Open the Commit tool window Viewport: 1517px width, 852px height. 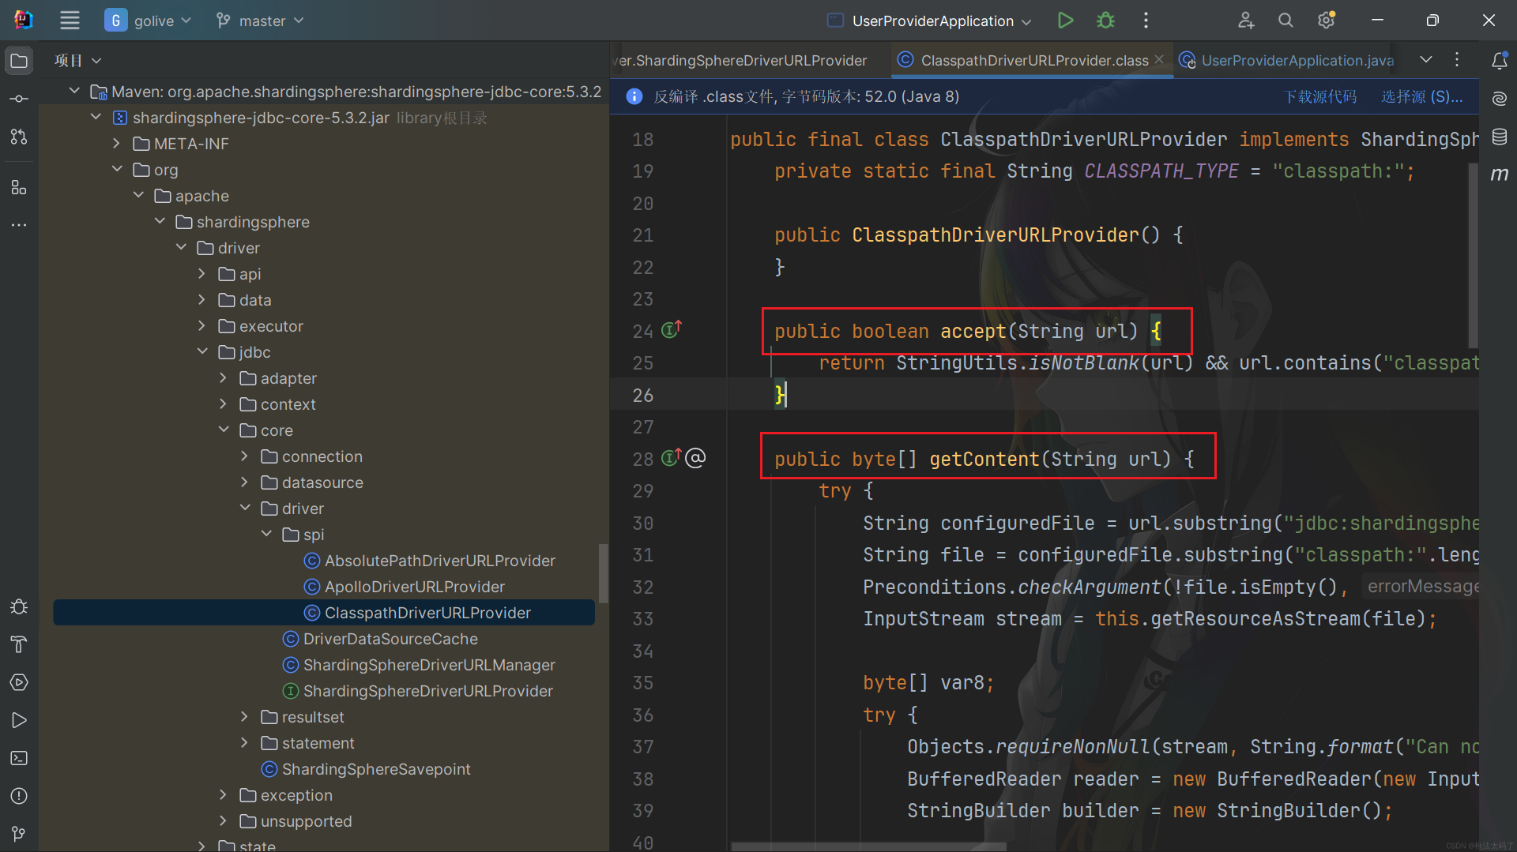pyautogui.click(x=19, y=99)
